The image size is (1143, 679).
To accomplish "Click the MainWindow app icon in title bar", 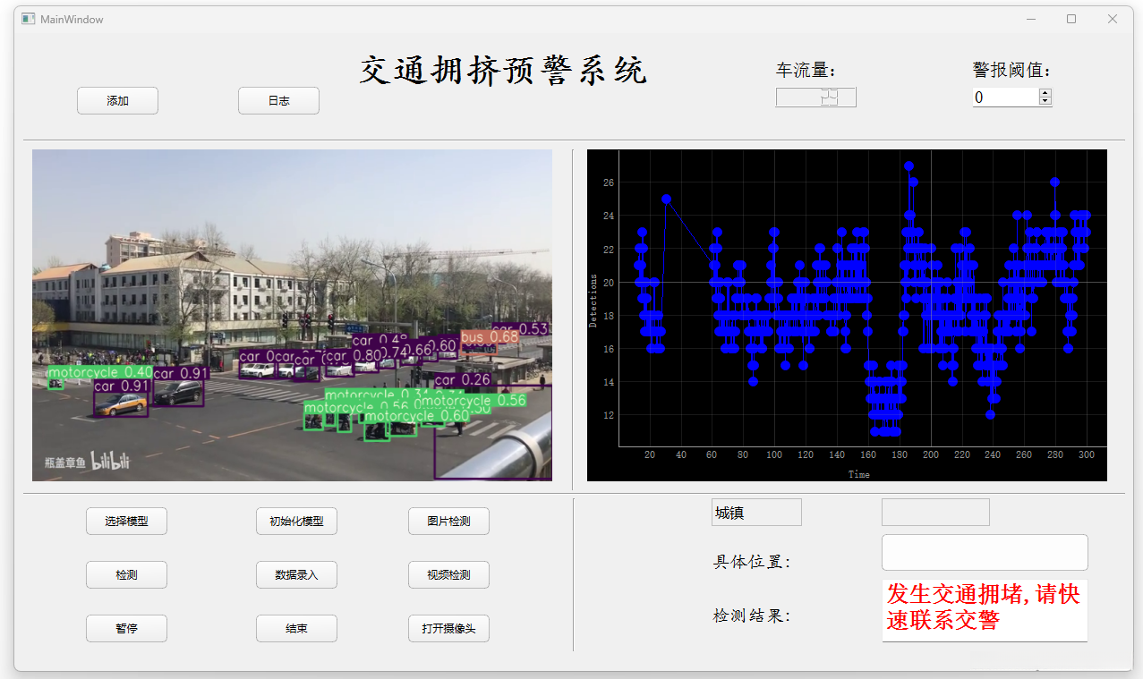I will 29,19.
